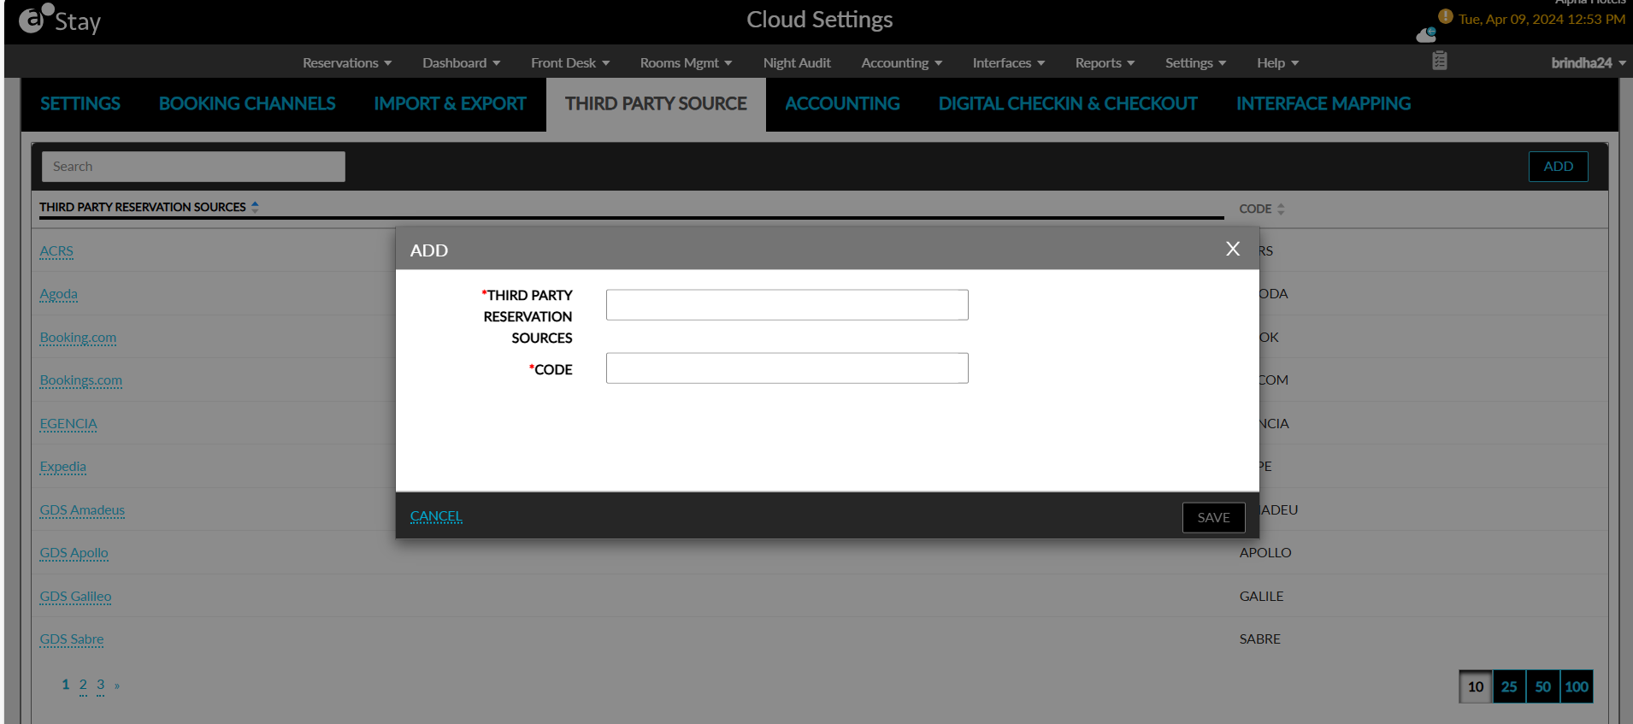Open the GDS Amadeus link
This screenshot has height=724, width=1633.
pos(82,510)
